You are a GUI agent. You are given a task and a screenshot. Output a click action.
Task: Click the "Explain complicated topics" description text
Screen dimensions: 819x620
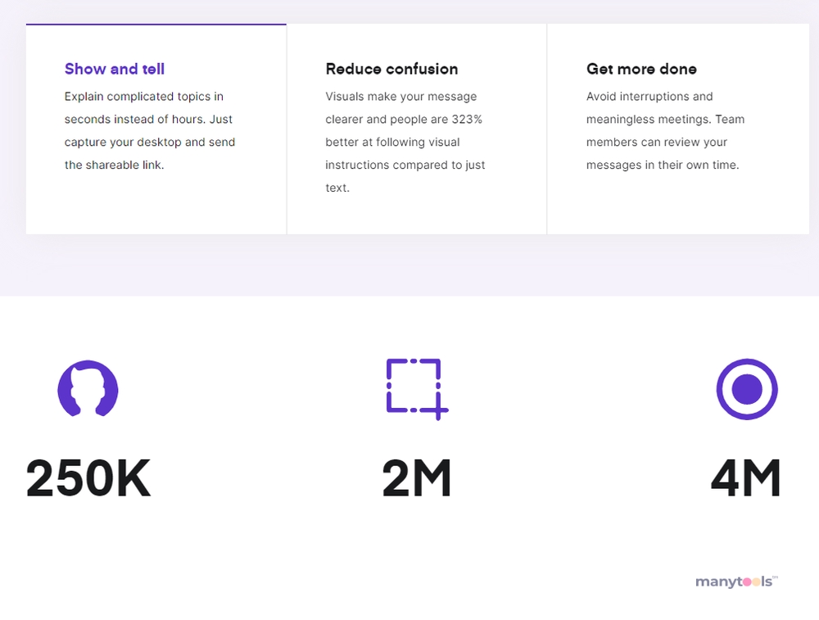[x=150, y=130]
